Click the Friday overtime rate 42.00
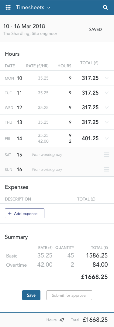The width and height of the screenshot is (114, 327). [43, 141]
